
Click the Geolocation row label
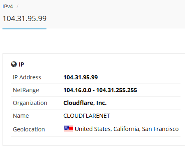coord(29,129)
